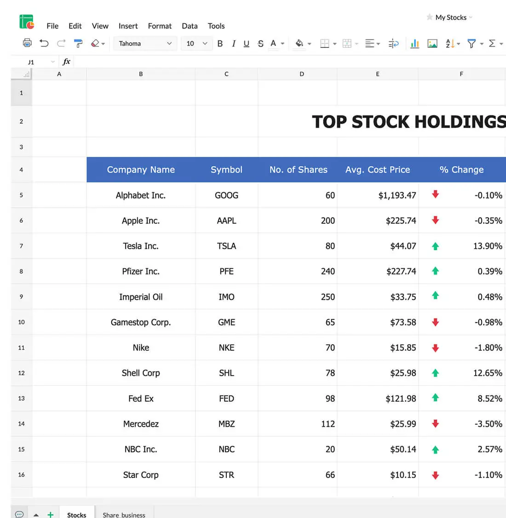Click the Company Name header cell
506x518 pixels.
coord(141,170)
